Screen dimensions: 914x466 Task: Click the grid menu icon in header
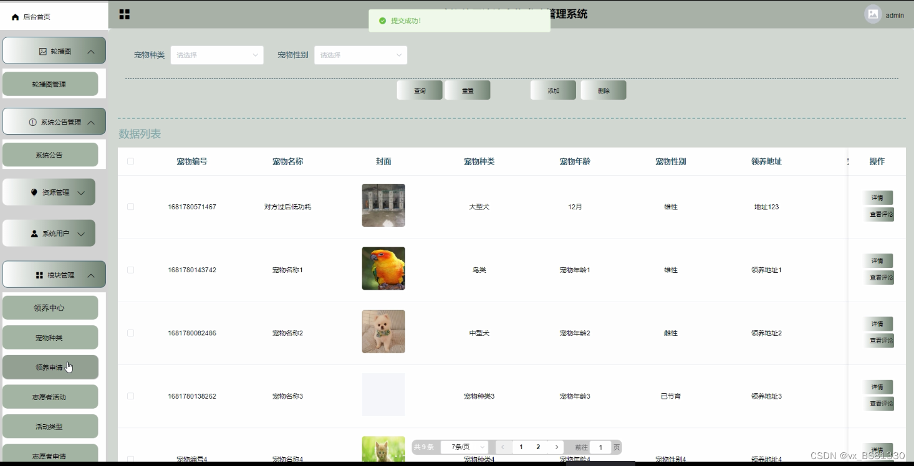click(125, 14)
